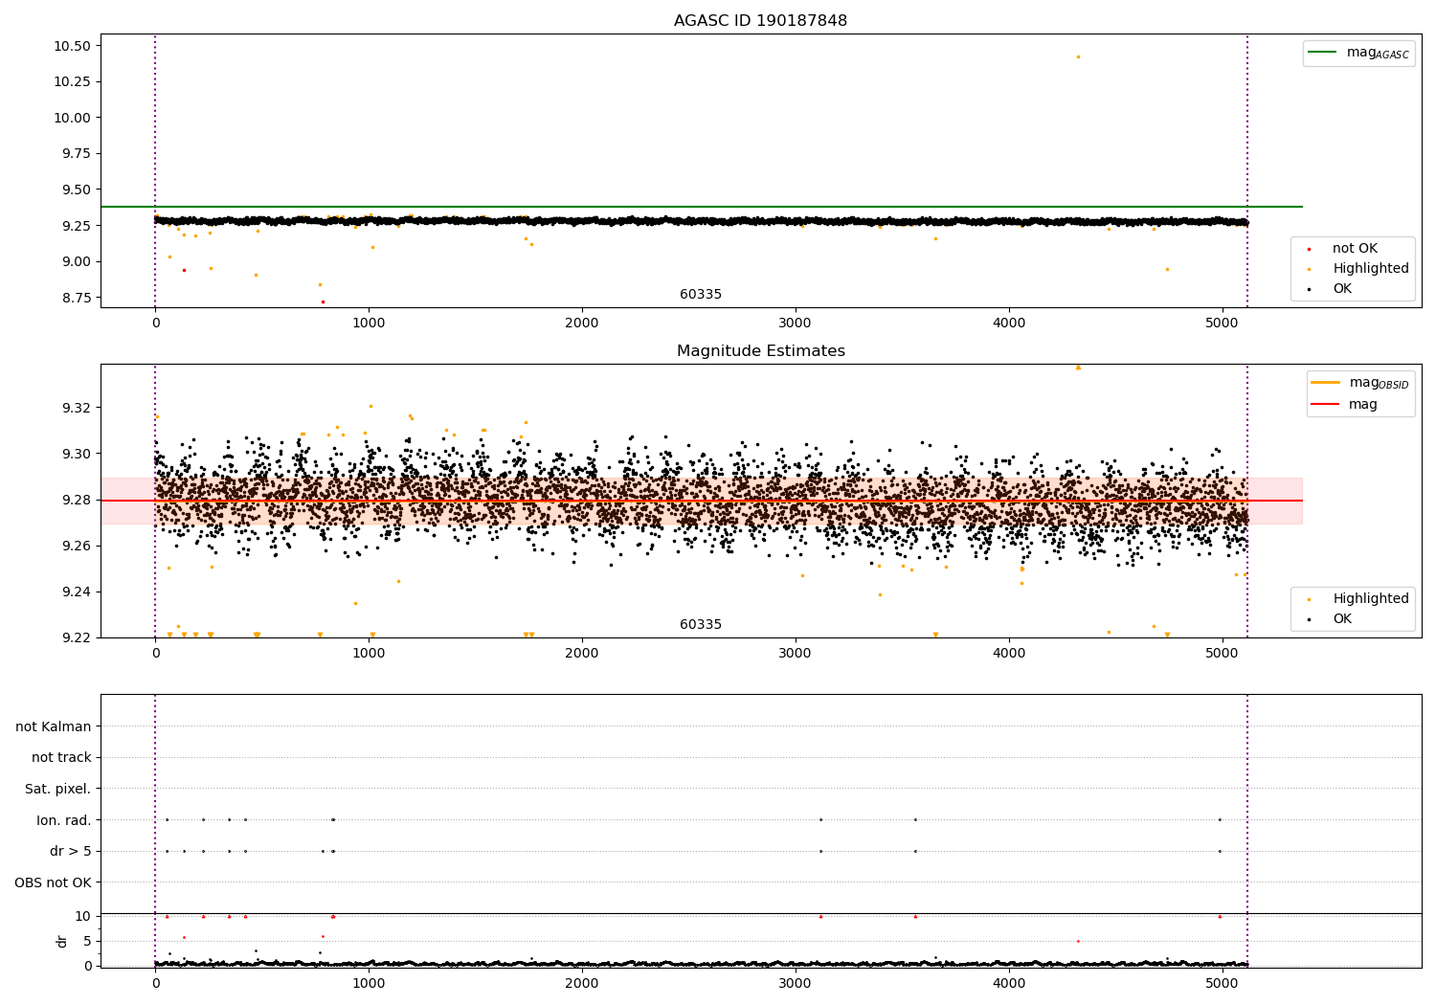Click the orange upward triangle atop middle plot
The width and height of the screenshot is (1436, 1005).
tap(1078, 367)
